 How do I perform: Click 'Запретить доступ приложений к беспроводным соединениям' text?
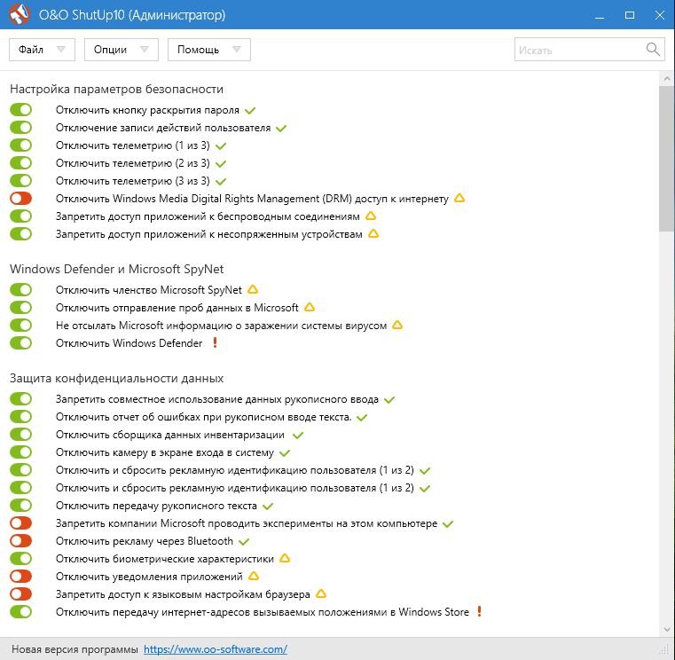click(208, 216)
